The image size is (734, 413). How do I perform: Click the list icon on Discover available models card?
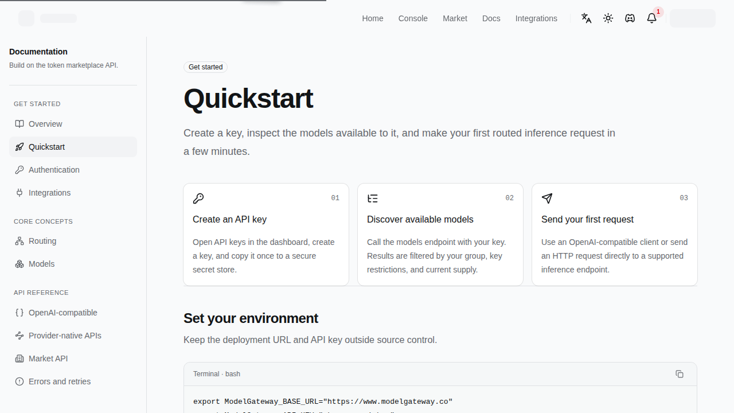click(373, 198)
